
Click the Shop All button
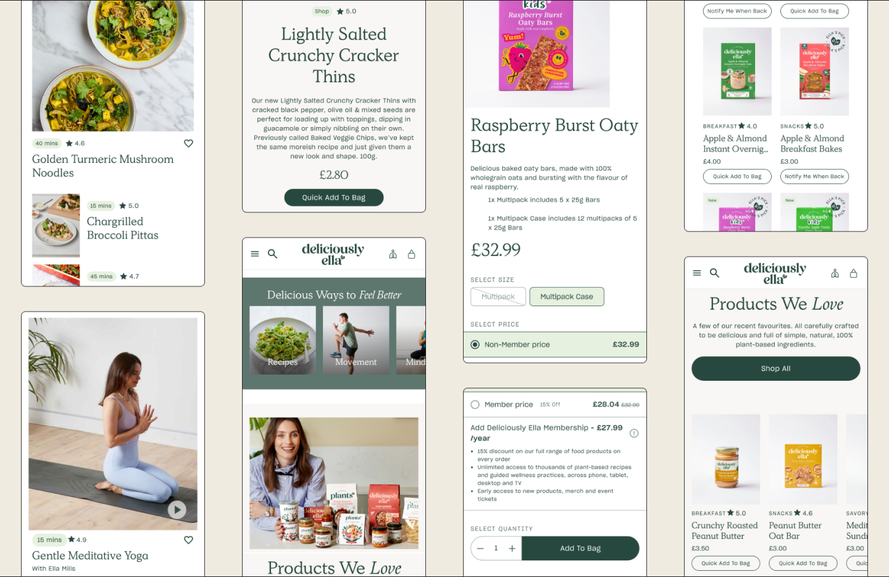(x=775, y=368)
